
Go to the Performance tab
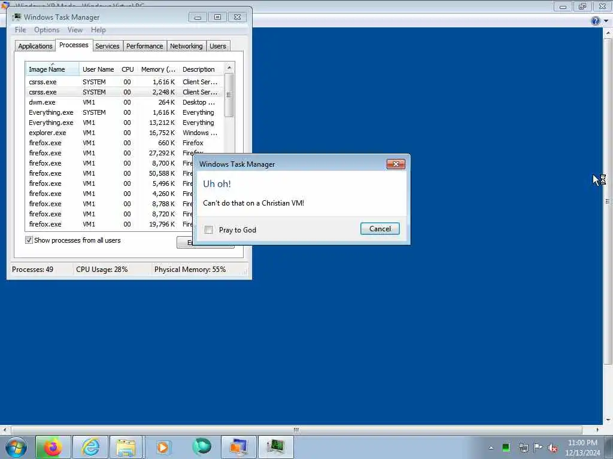click(145, 46)
